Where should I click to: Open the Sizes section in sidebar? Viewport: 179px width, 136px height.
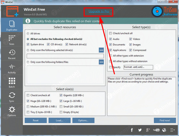[x=12, y=39]
